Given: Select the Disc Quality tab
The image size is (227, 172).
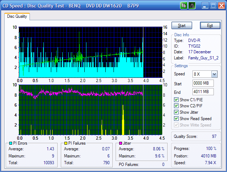Looking at the screenshot, I should click(17, 16).
